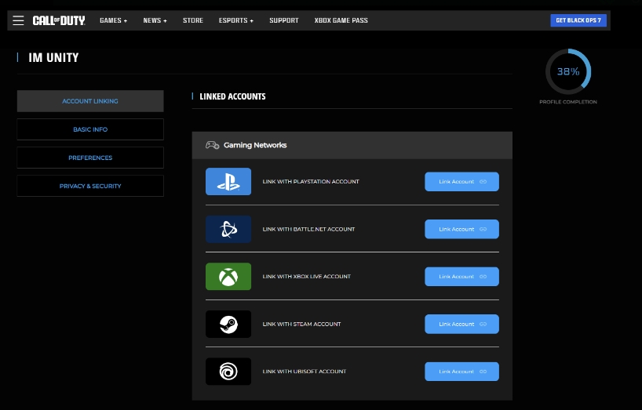Click the PlayStation logo icon

coord(228,182)
